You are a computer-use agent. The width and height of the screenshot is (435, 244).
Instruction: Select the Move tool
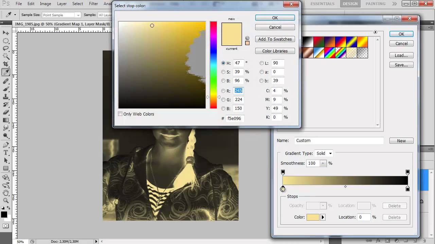(6, 33)
